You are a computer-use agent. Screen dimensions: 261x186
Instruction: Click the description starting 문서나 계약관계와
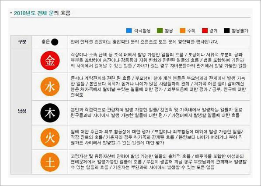(x=158, y=87)
